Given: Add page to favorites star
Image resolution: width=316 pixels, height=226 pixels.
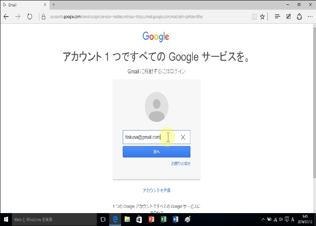Looking at the screenshot, I should point(262,17).
